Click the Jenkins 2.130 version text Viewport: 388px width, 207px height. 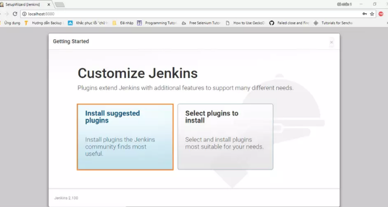pyautogui.click(x=66, y=198)
